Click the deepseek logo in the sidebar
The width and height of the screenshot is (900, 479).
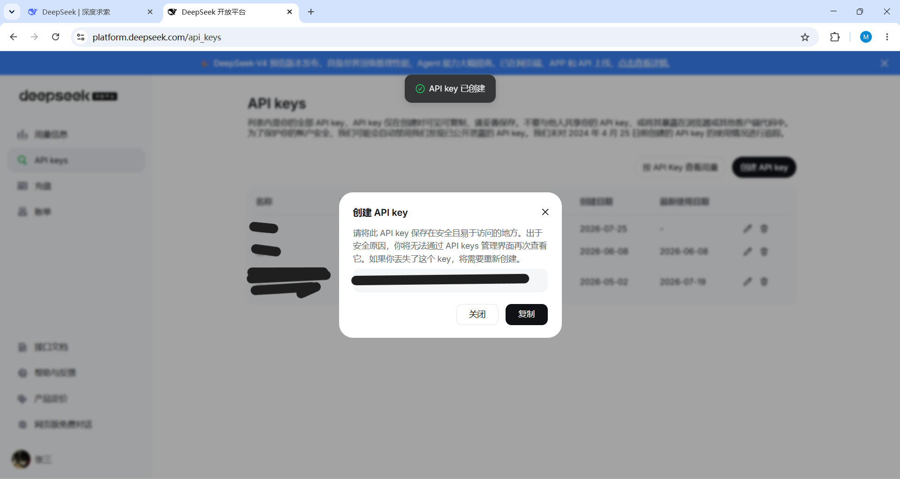(x=68, y=96)
